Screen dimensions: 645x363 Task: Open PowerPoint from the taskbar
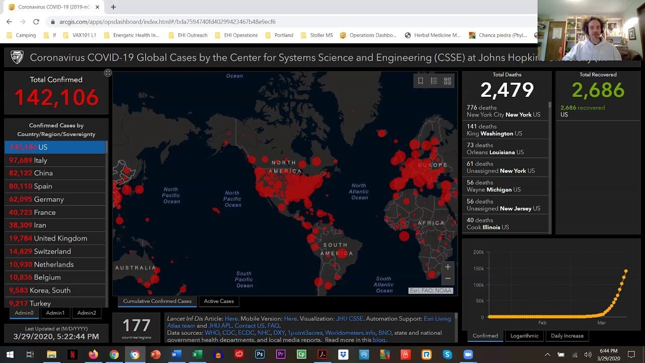[x=156, y=354]
